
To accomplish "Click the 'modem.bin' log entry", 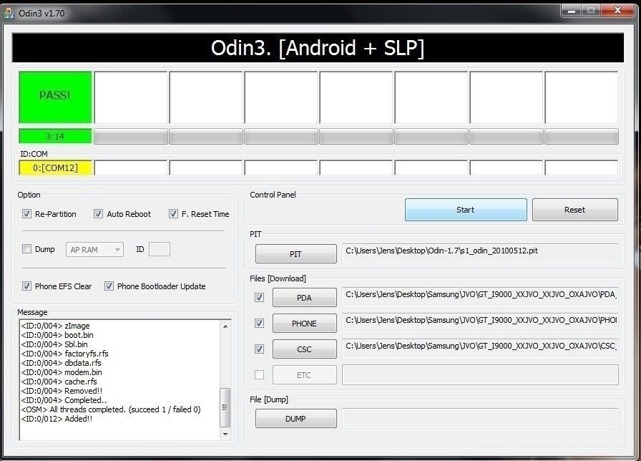I will point(62,372).
